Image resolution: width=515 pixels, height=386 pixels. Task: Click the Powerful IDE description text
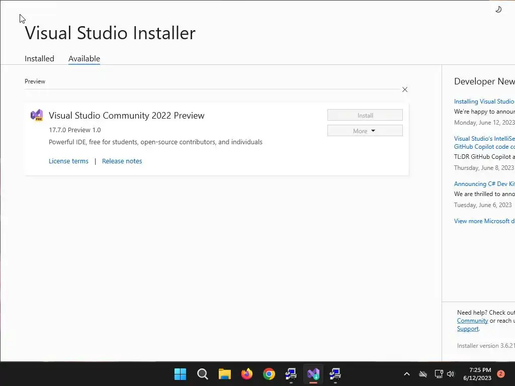(155, 142)
